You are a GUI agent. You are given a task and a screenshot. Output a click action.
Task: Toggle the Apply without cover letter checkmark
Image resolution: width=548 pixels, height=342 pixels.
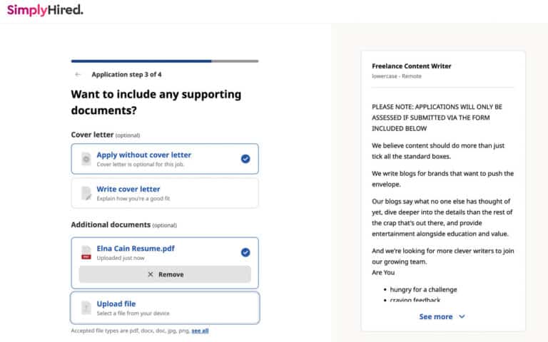[245, 159]
